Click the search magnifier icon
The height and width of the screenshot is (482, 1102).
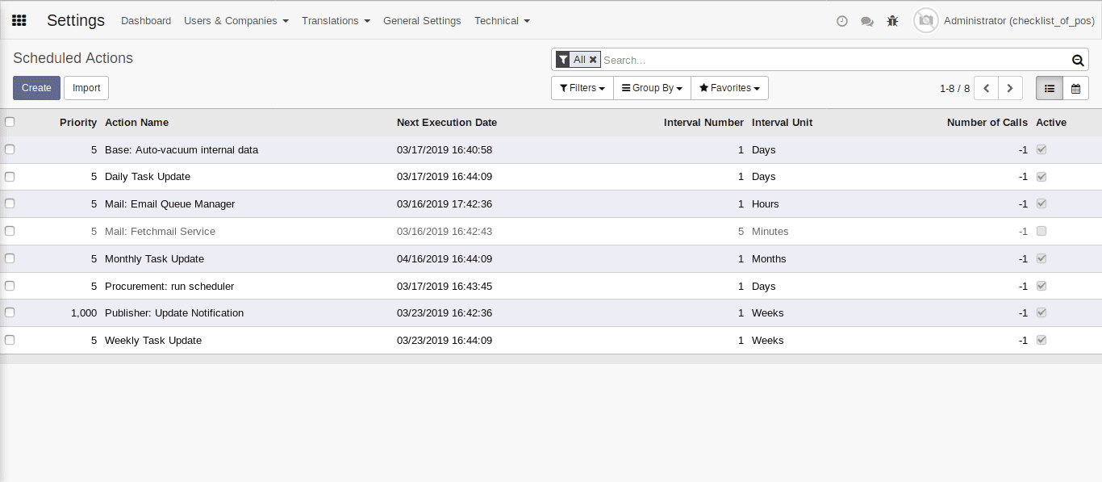(1078, 60)
